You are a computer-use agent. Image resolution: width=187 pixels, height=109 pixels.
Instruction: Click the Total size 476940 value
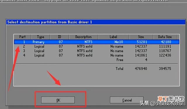[141, 68]
